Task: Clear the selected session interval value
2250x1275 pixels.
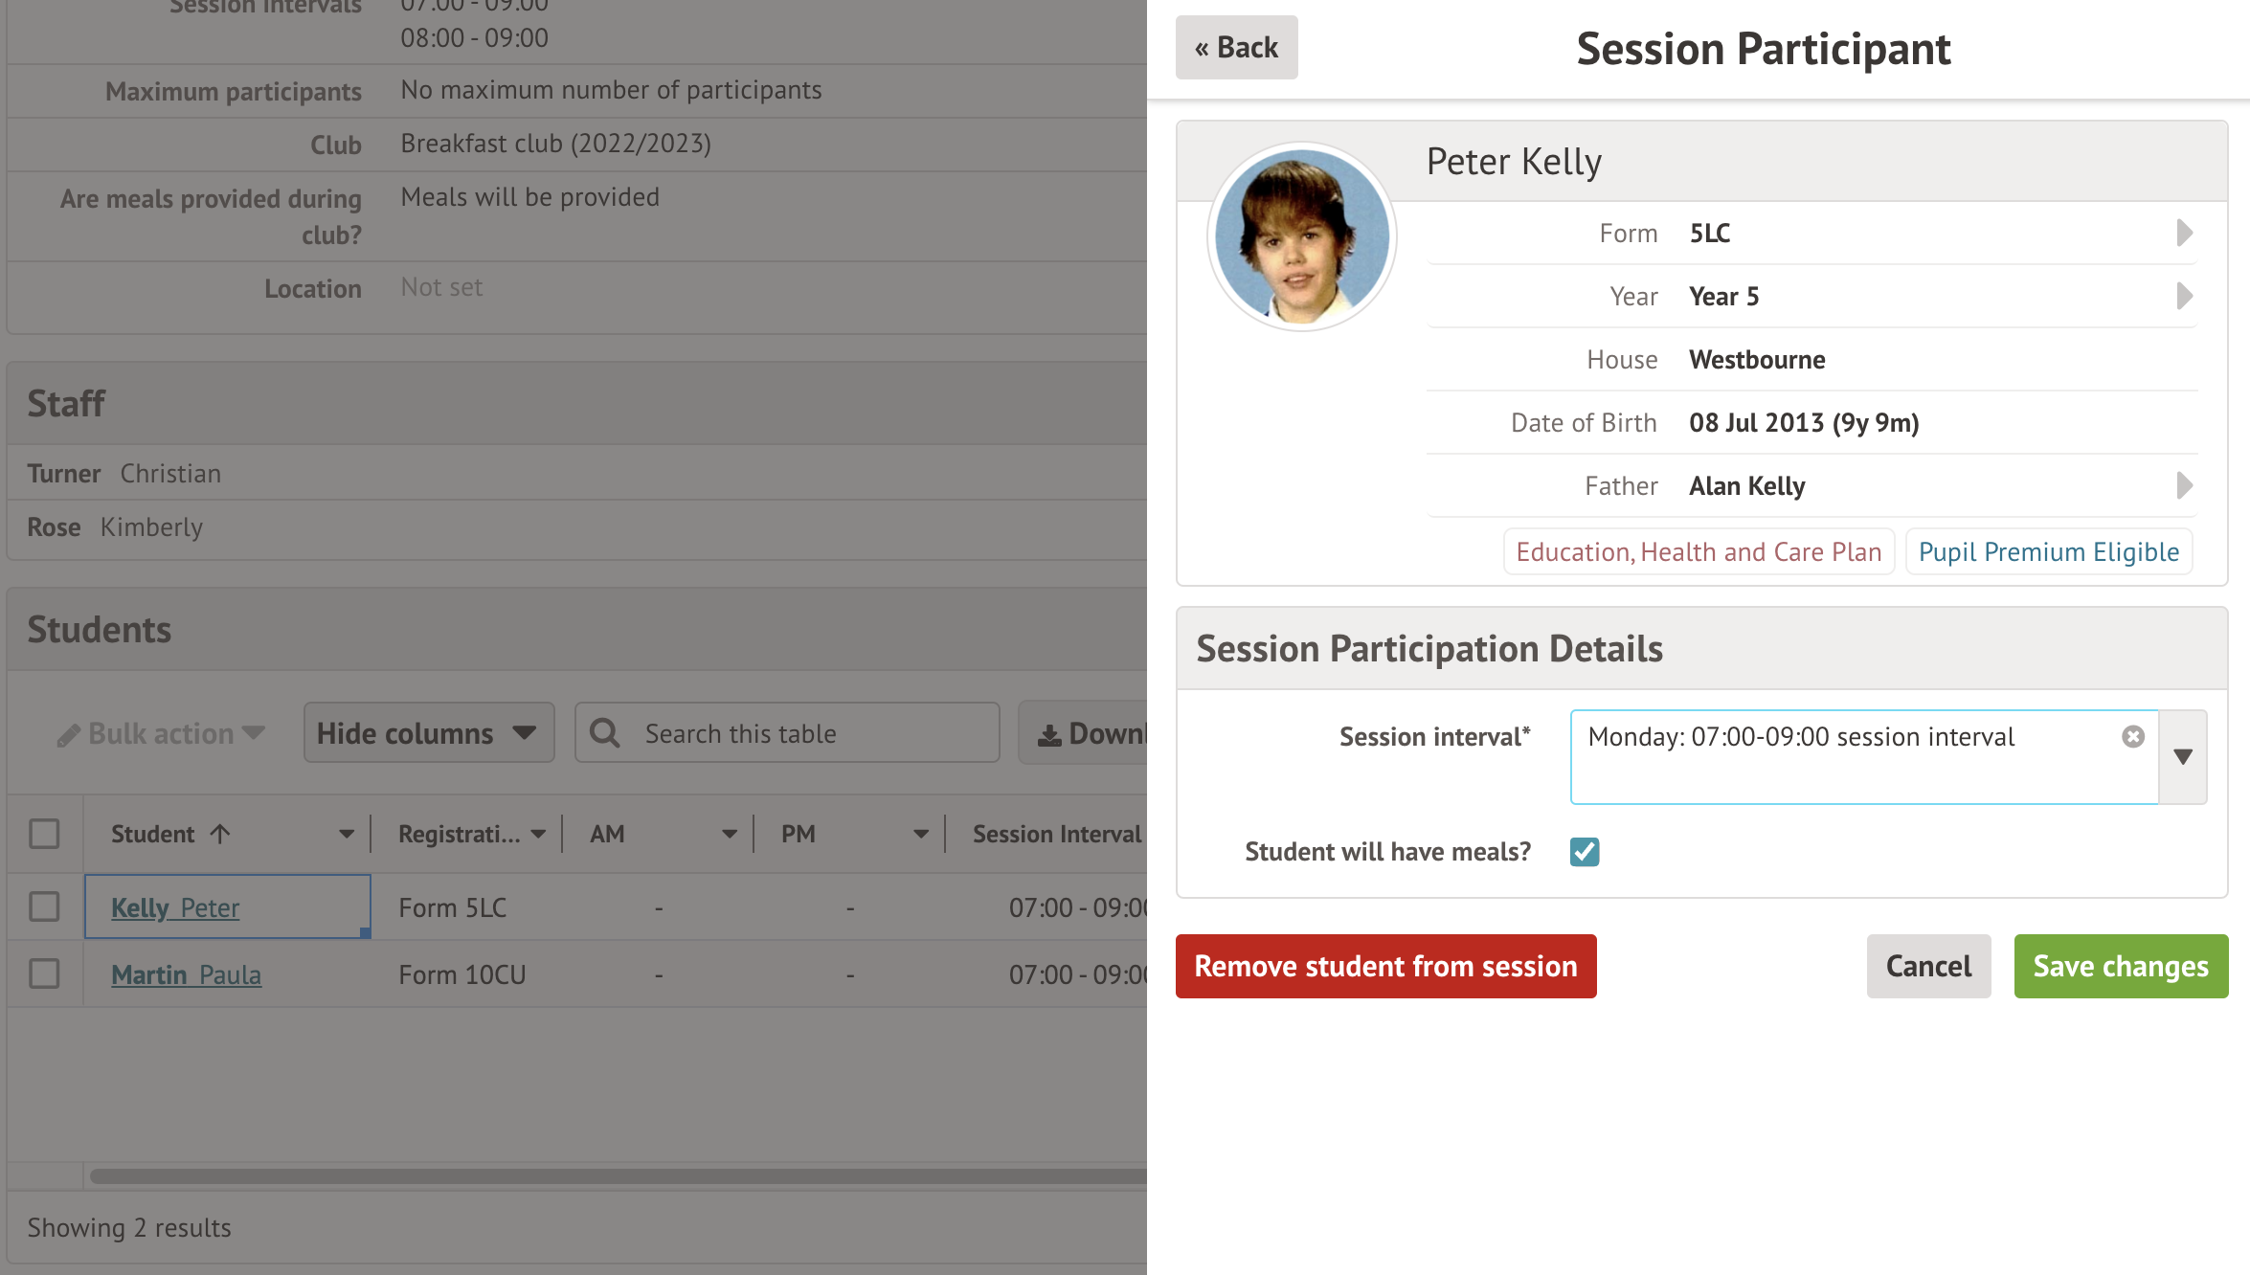Action: [x=2132, y=736]
